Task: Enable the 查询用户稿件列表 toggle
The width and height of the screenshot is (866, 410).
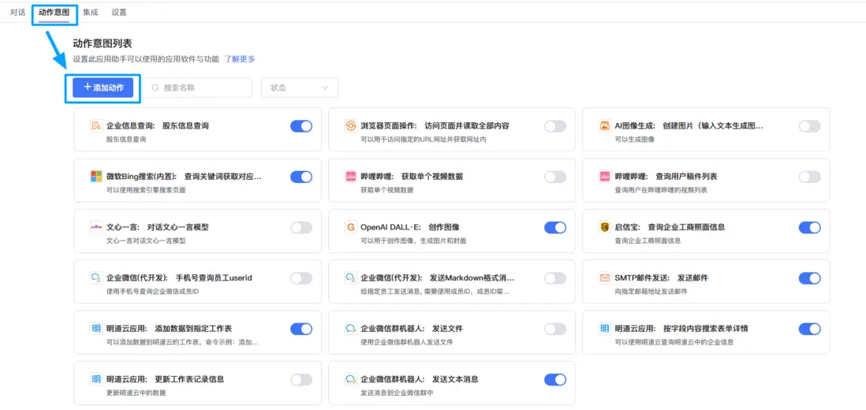Action: pos(810,177)
